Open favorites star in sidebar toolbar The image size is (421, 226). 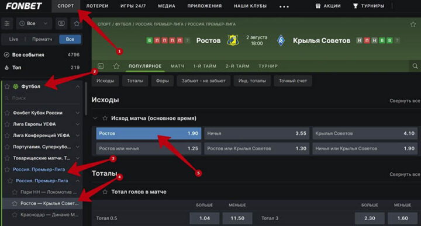pos(77,23)
